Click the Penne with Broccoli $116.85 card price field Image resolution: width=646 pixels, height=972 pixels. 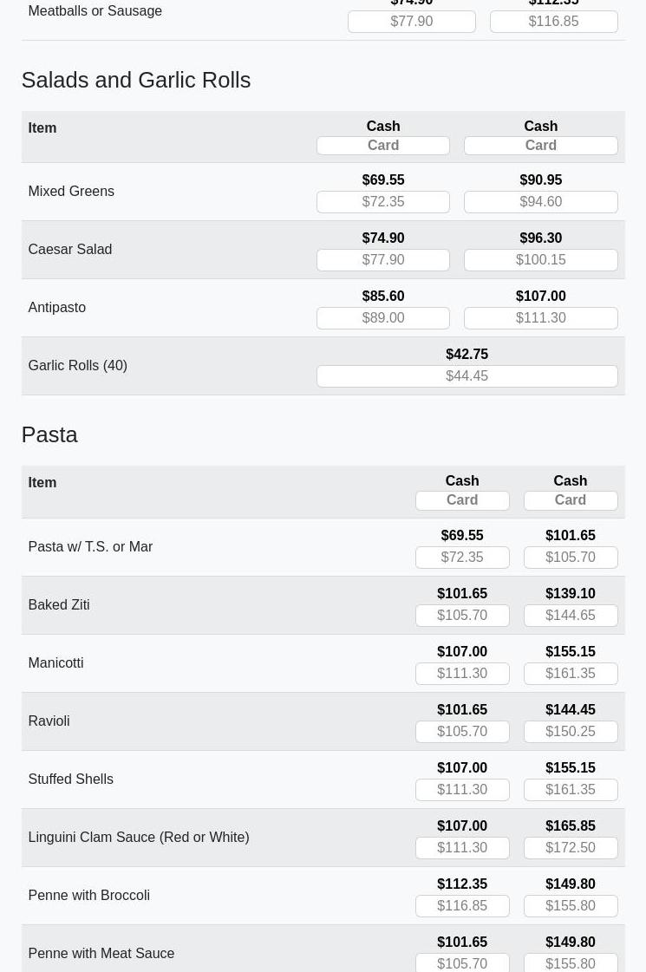pyautogui.click(x=462, y=906)
